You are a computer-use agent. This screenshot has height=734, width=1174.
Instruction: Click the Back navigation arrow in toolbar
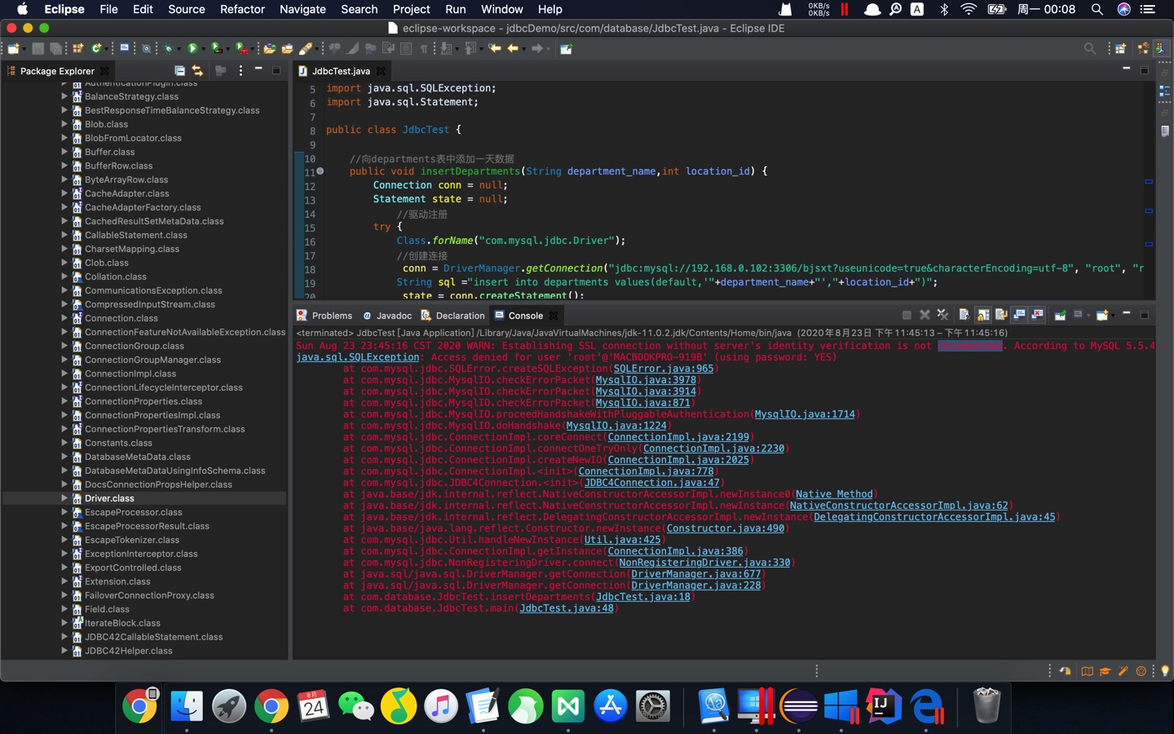[513, 49]
